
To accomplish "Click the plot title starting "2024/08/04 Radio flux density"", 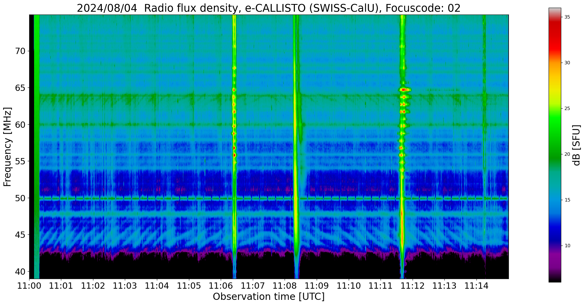I will (269, 8).
